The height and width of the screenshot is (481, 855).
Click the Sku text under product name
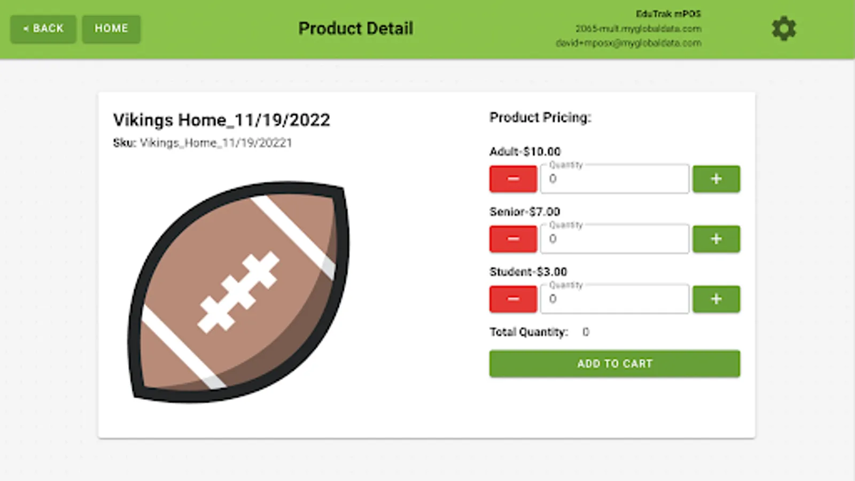point(203,143)
